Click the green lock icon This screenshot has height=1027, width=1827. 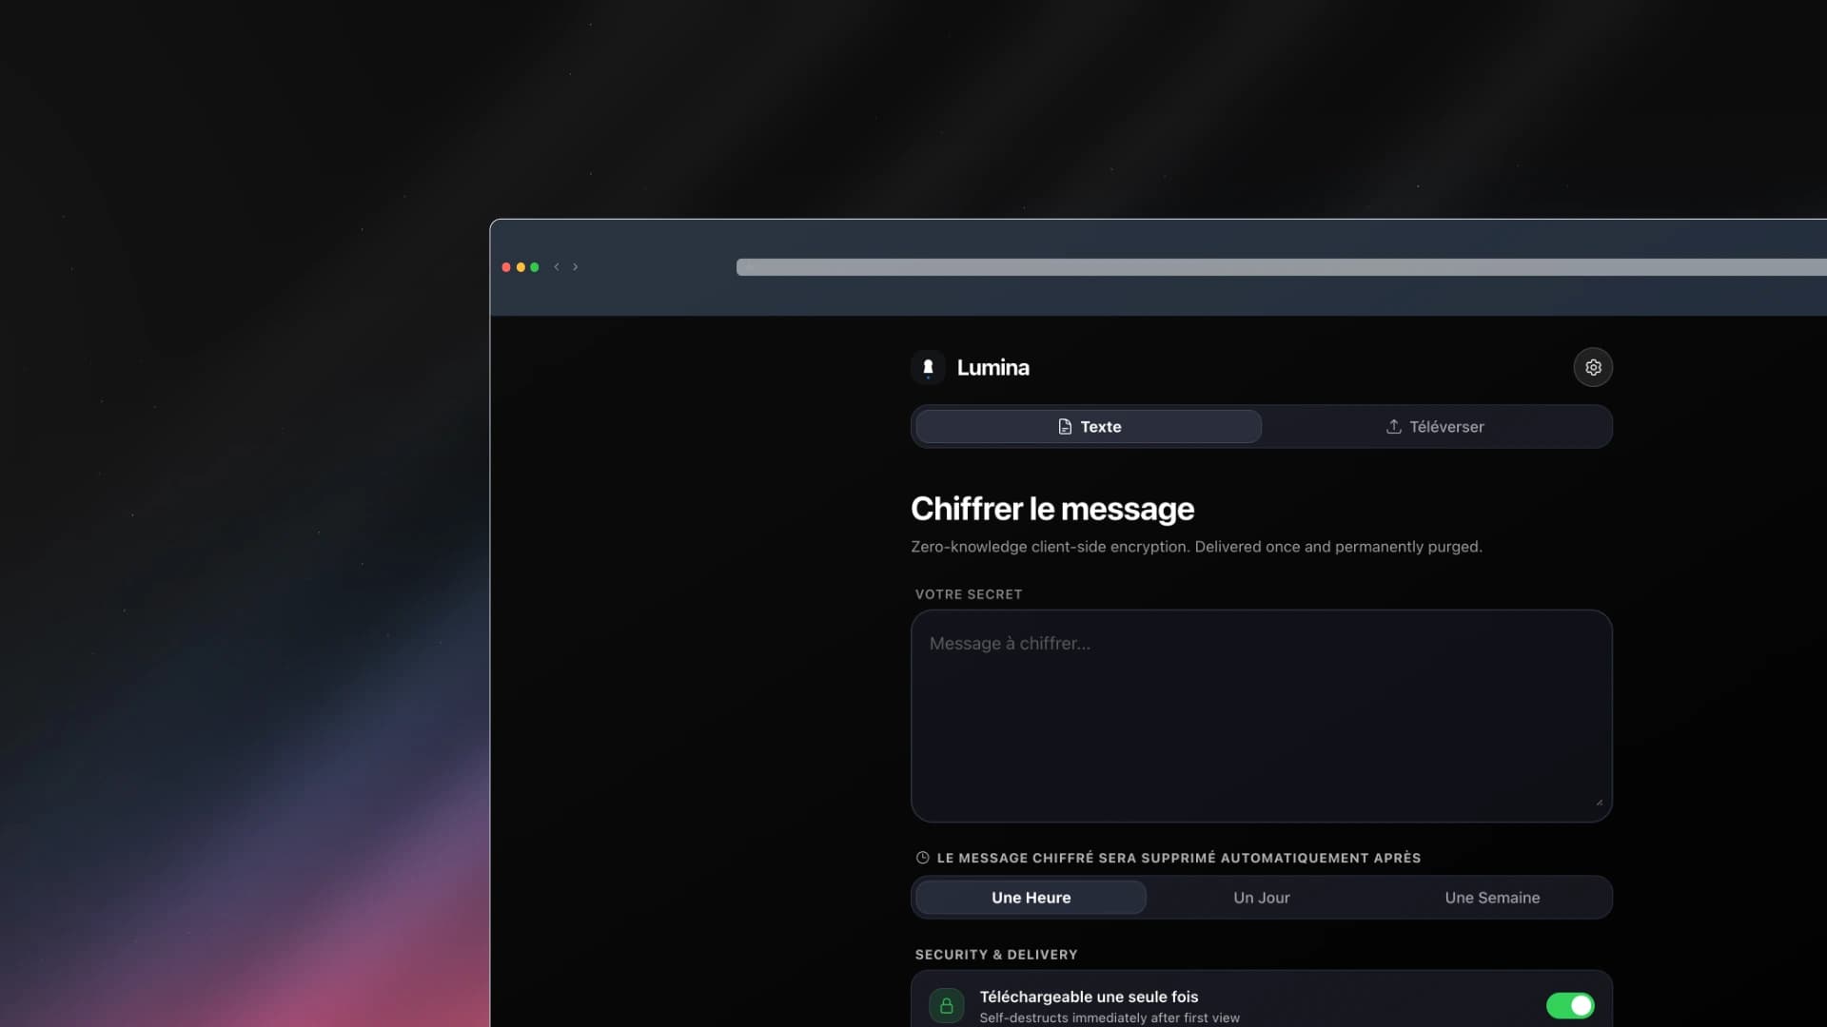[947, 1005]
